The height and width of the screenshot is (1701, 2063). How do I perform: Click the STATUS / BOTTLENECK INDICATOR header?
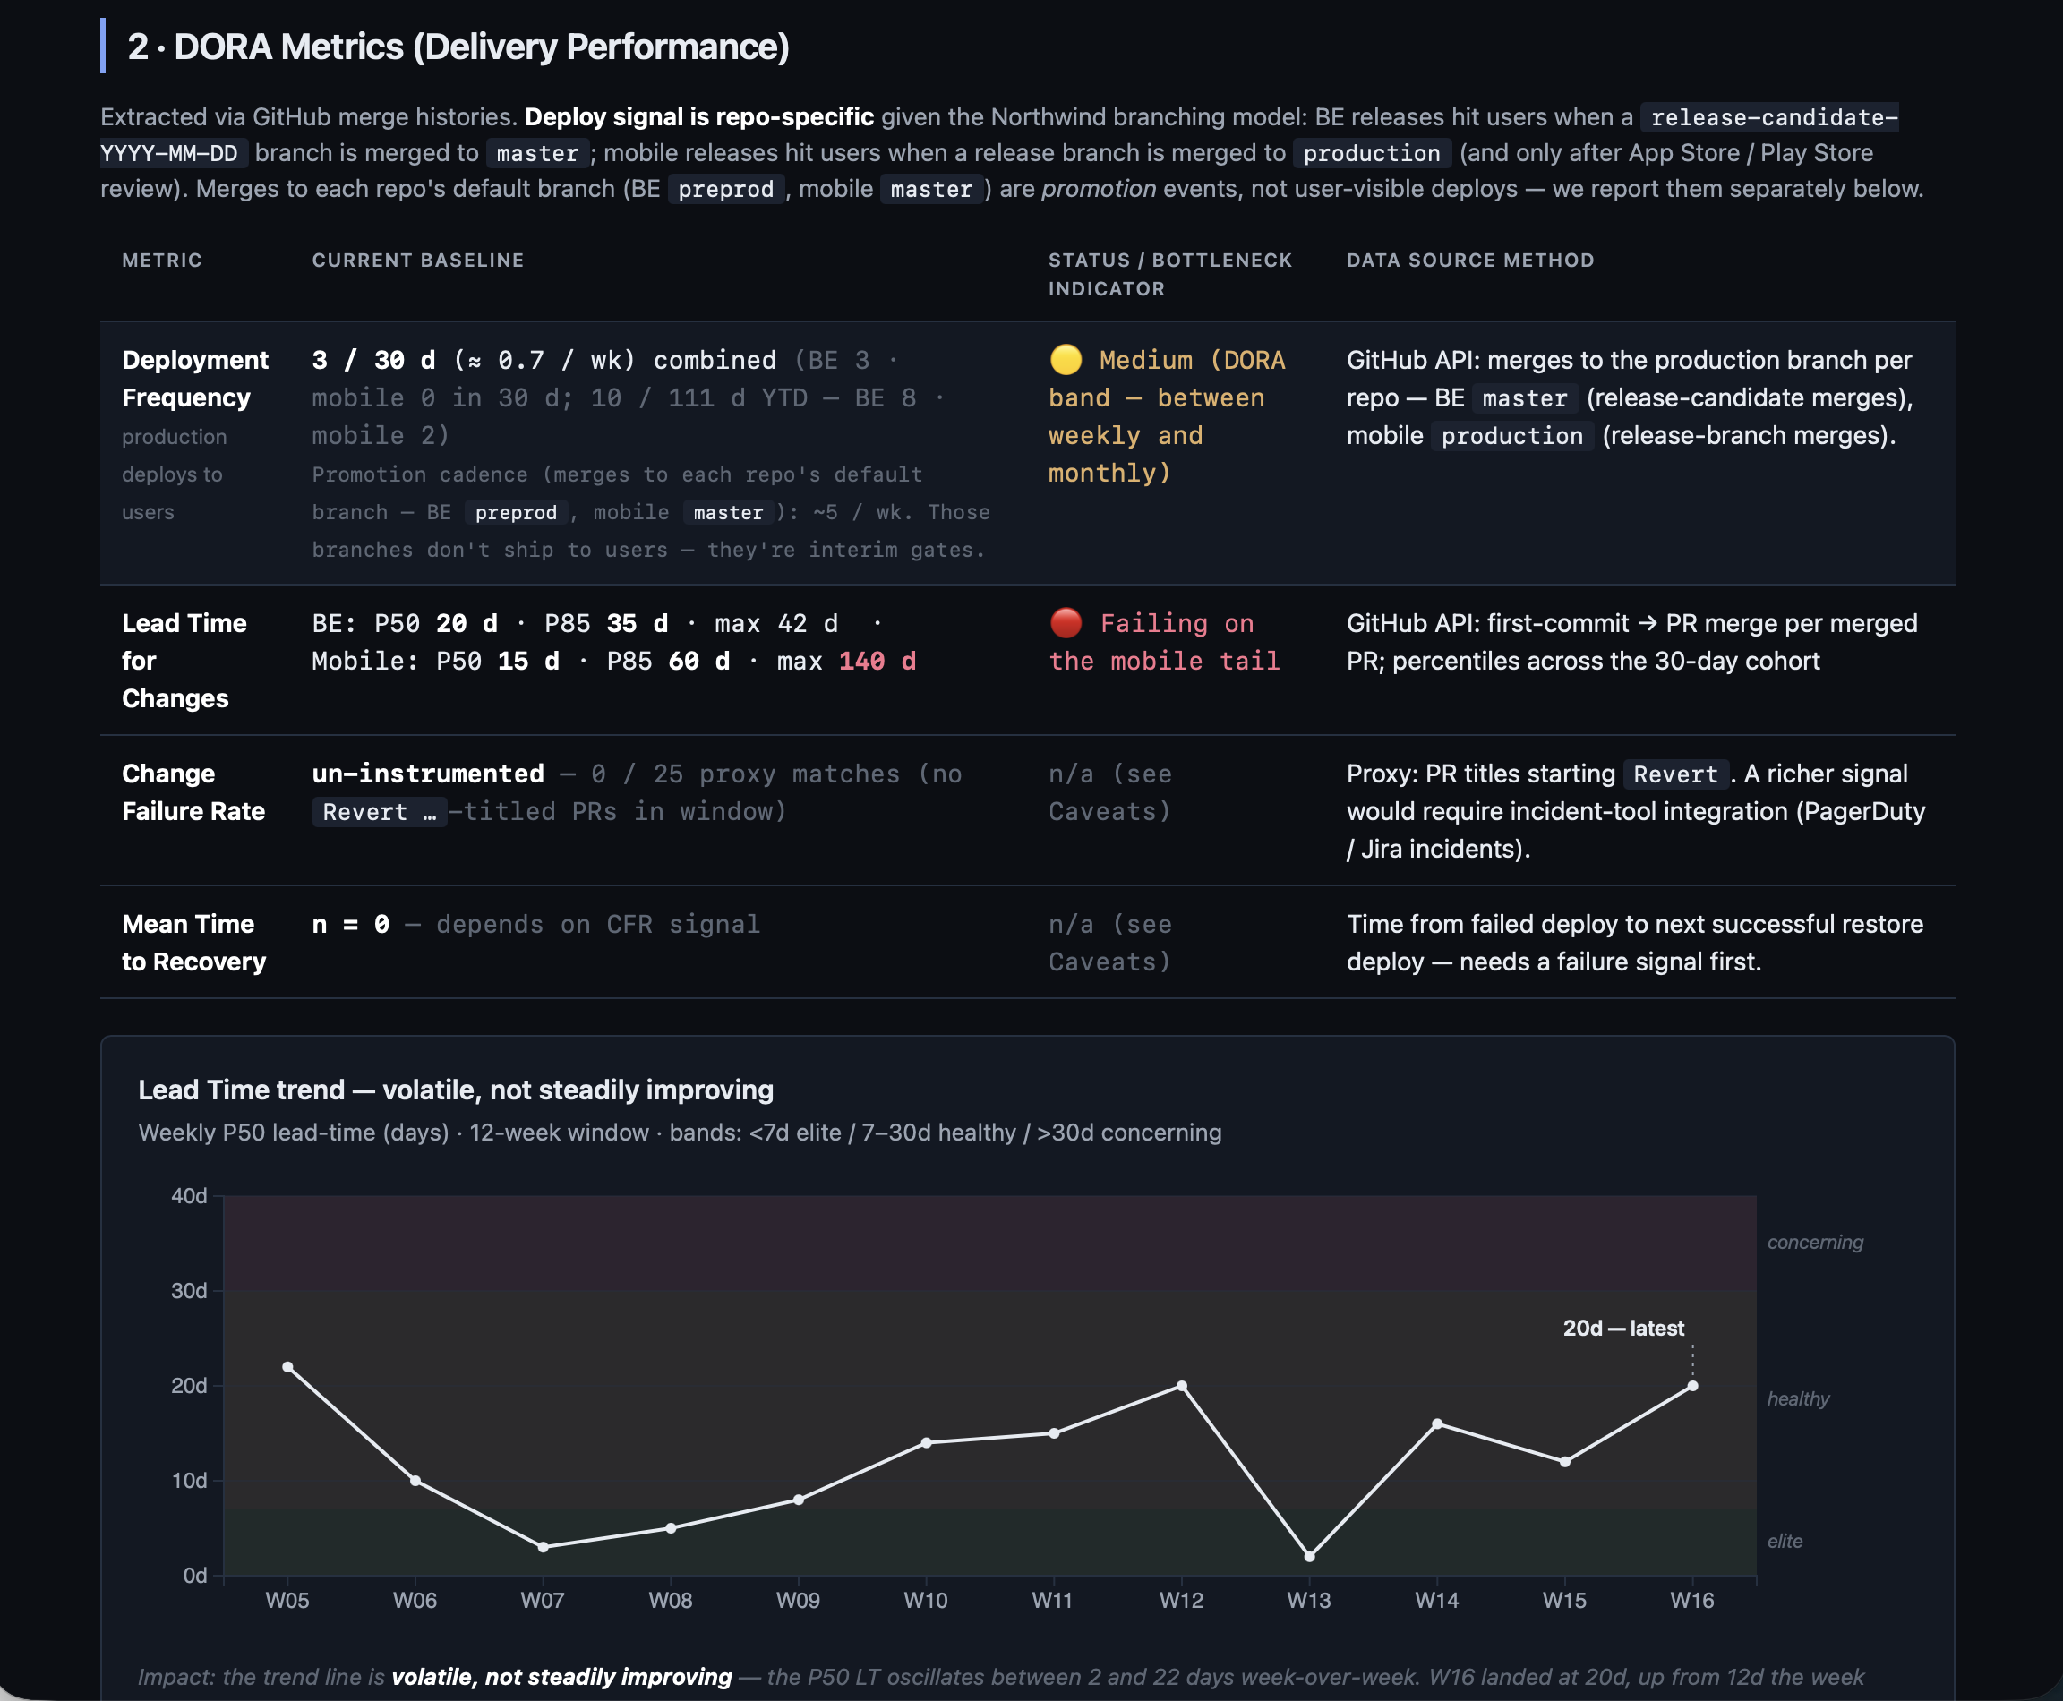point(1170,274)
